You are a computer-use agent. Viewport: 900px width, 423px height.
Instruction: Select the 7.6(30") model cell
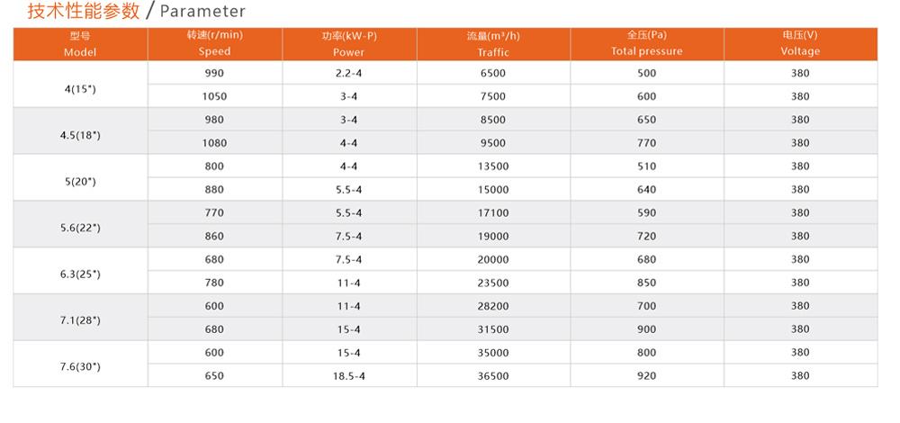click(x=80, y=367)
